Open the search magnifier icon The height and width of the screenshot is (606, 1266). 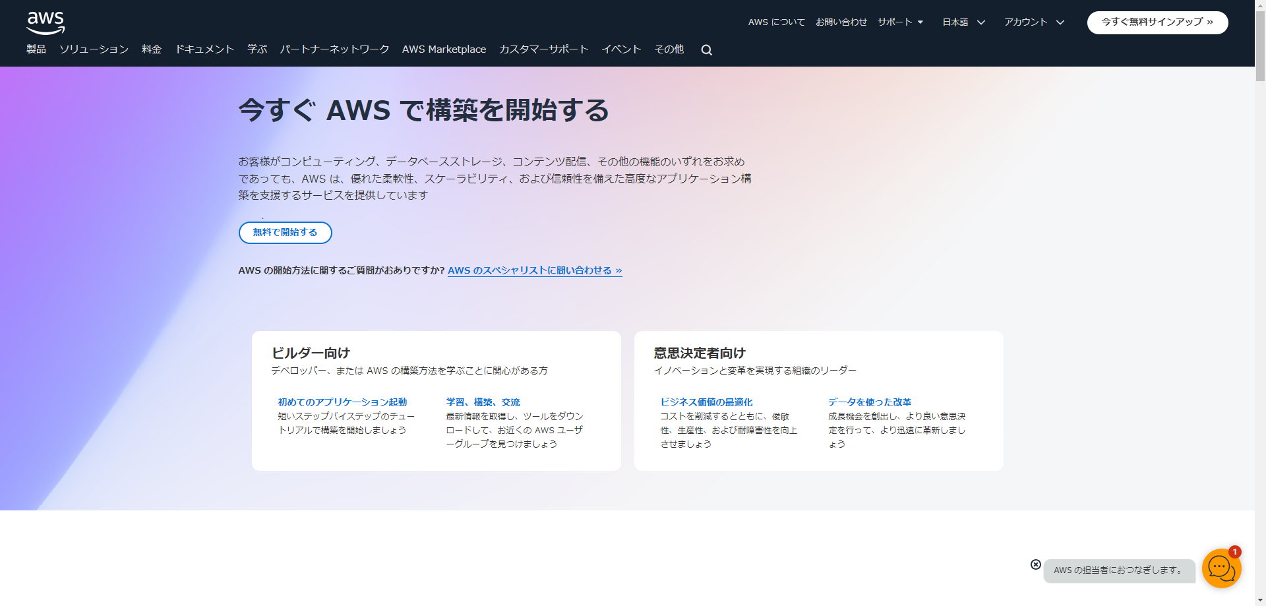[x=706, y=50]
